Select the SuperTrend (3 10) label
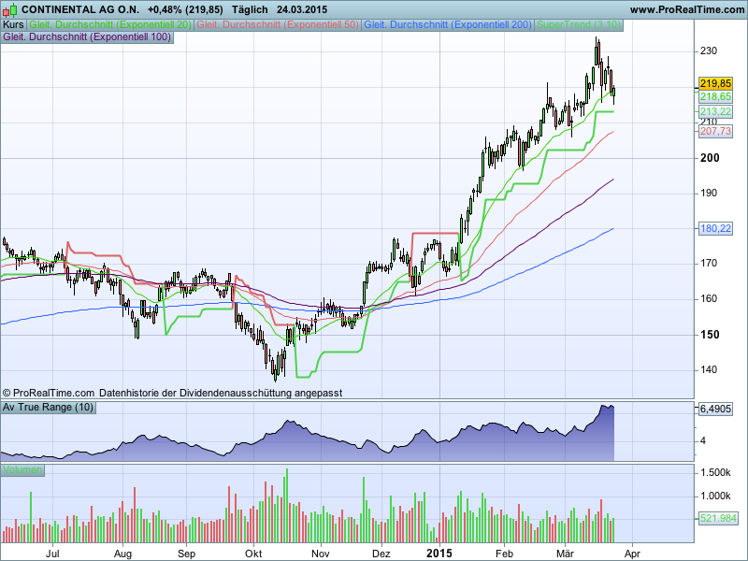 579,25
